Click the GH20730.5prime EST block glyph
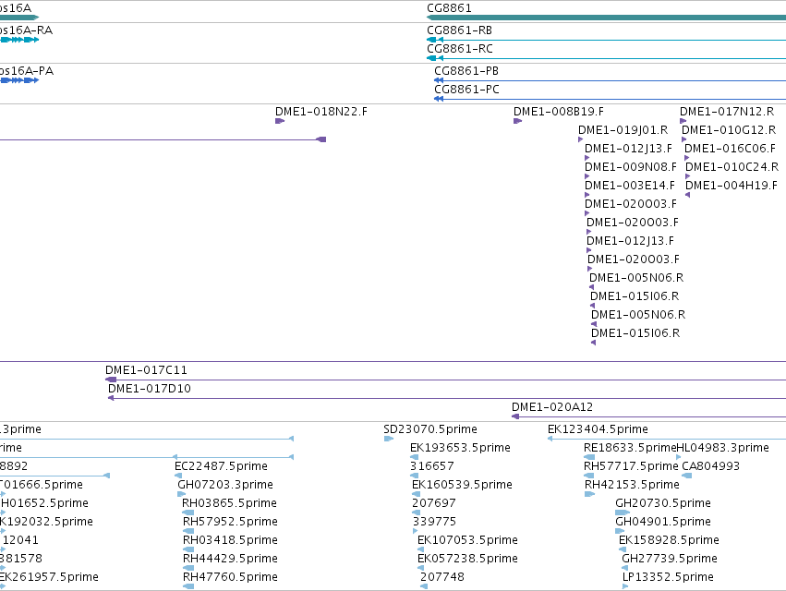Screen dimensions: 786x591 tap(623, 513)
